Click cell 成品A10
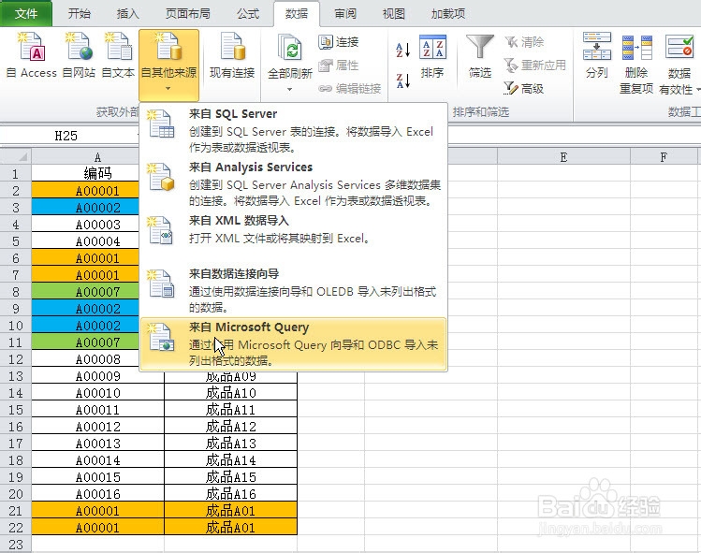Image resolution: width=701 pixels, height=553 pixels. [x=230, y=393]
